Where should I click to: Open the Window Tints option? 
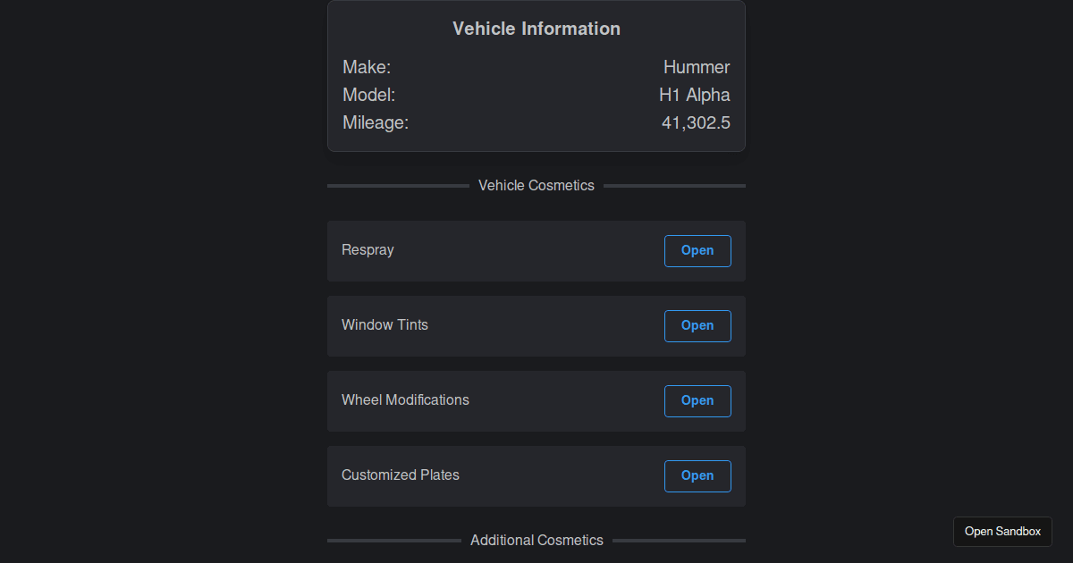pos(697,326)
